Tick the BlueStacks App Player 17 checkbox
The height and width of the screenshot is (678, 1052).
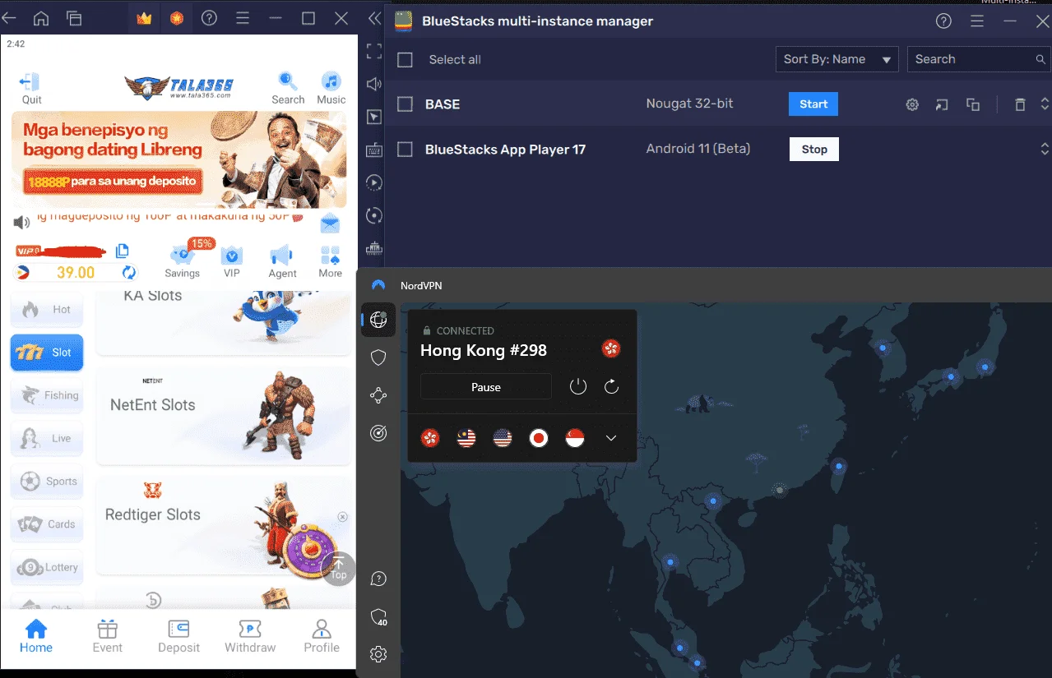point(405,150)
